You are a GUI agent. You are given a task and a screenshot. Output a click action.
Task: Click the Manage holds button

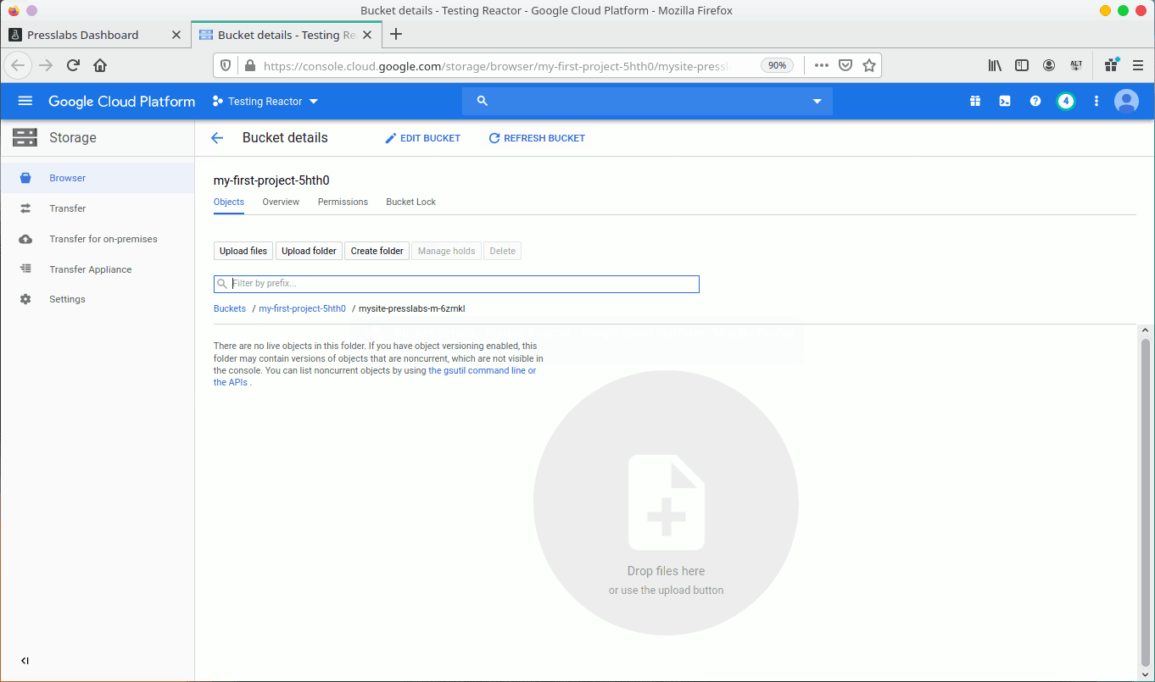pos(446,251)
